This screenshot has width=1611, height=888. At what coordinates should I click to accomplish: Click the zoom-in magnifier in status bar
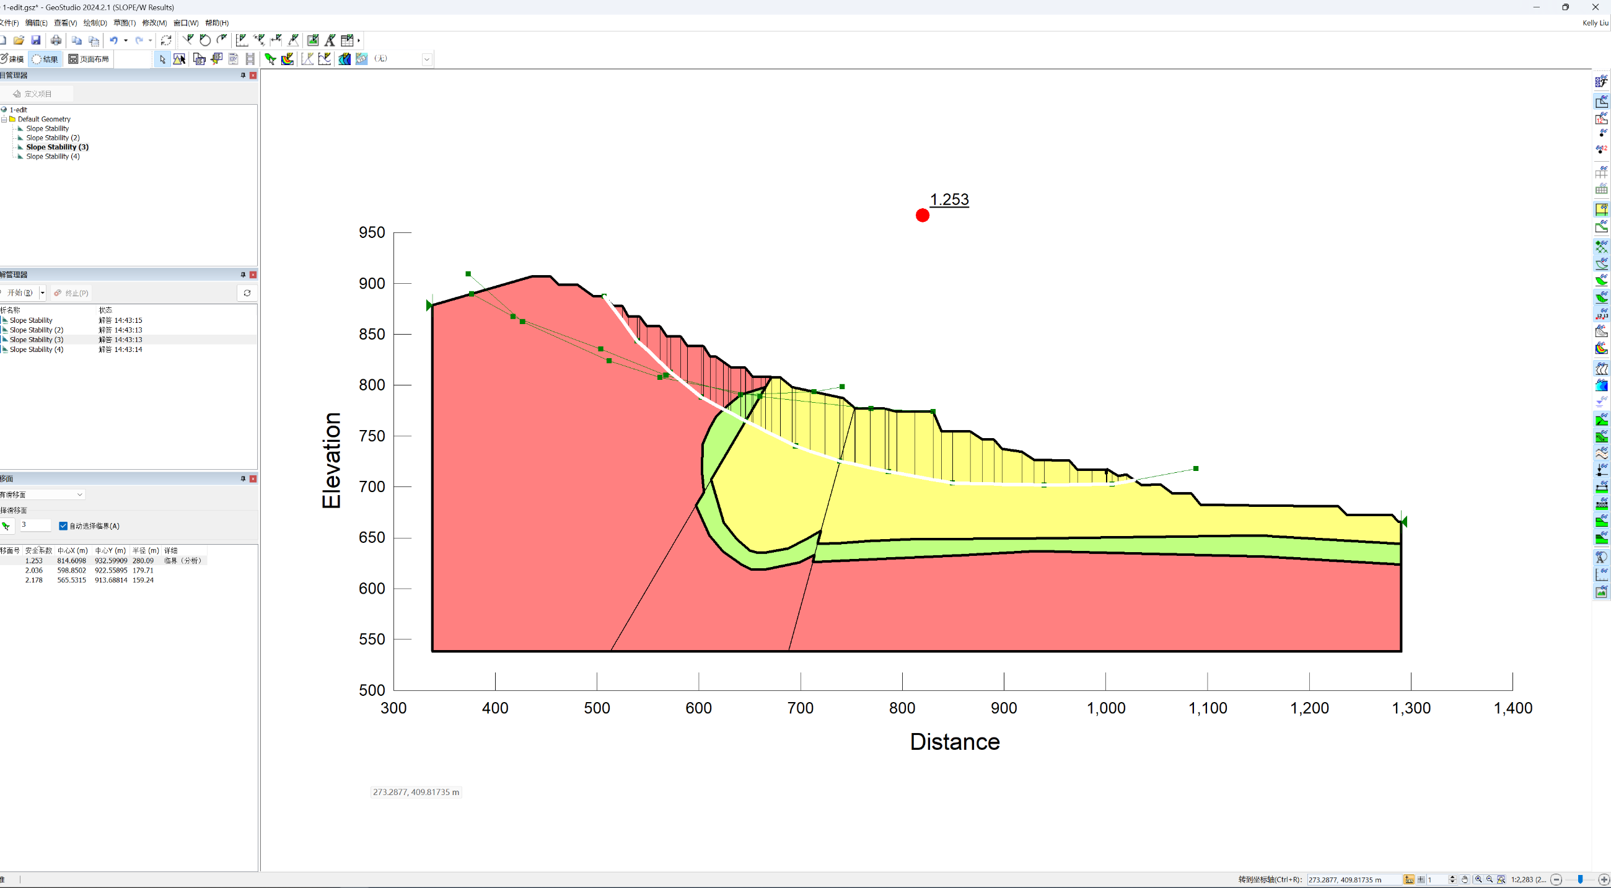[x=1478, y=879]
